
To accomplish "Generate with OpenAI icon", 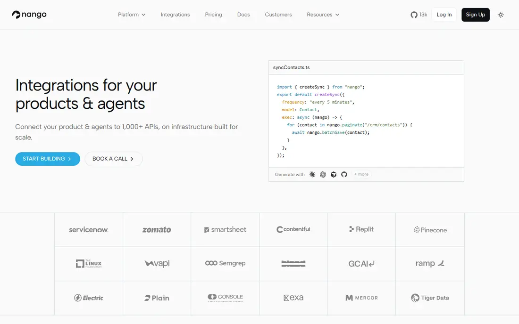I will [x=323, y=174].
